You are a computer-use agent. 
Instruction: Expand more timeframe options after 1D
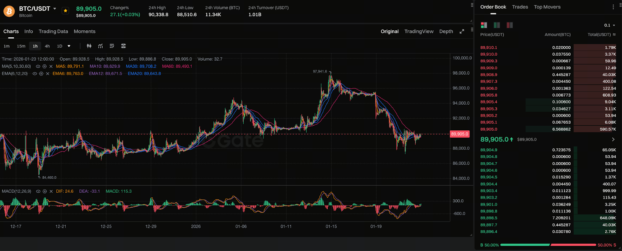click(x=69, y=46)
